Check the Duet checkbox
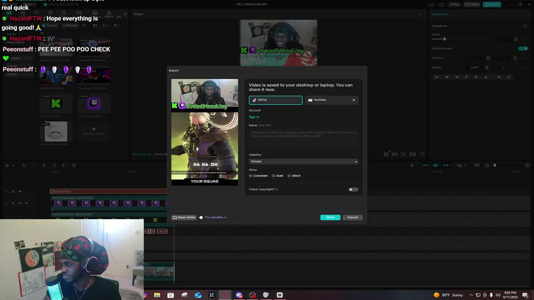Screen dimensions: 534x300 (274, 176)
